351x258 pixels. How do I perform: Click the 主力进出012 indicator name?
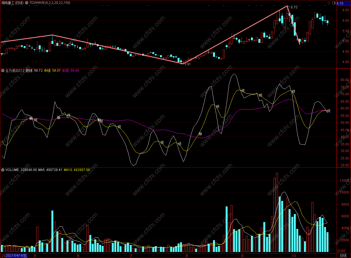click(x=15, y=71)
